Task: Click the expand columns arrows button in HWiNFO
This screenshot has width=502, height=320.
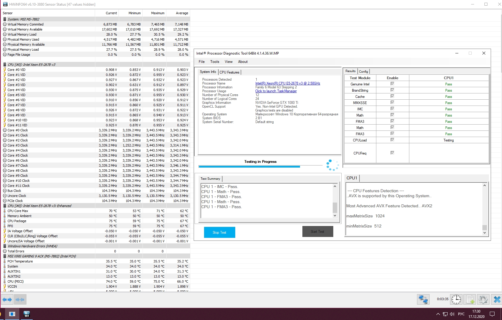Action: click(x=7, y=300)
